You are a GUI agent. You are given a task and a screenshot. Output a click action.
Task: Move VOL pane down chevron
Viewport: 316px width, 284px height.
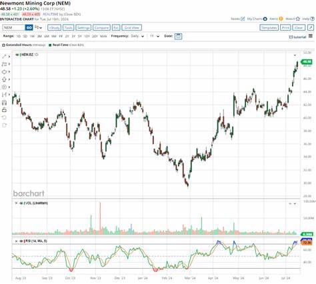(295, 203)
